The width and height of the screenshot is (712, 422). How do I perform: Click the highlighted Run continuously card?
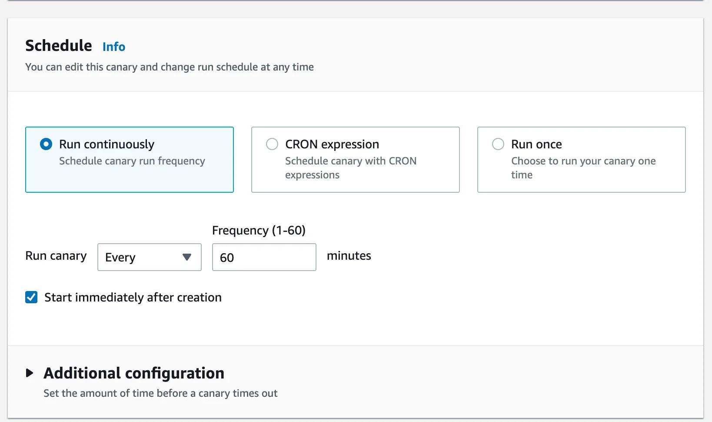[x=129, y=160]
